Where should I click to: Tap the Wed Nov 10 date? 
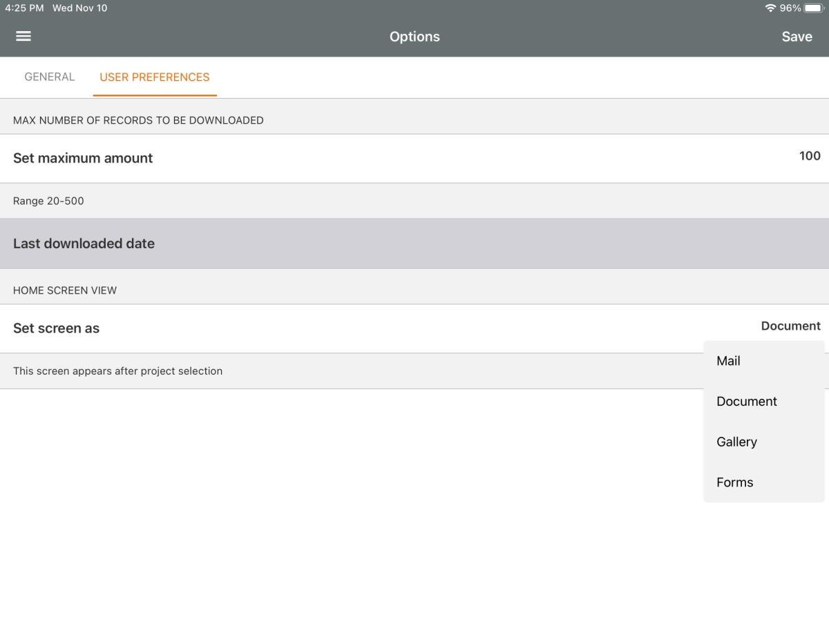pos(79,8)
